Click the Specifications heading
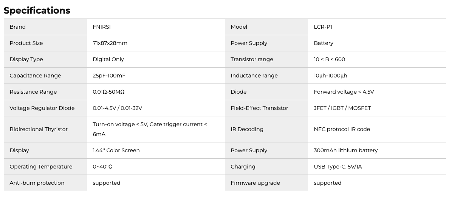 point(37,11)
